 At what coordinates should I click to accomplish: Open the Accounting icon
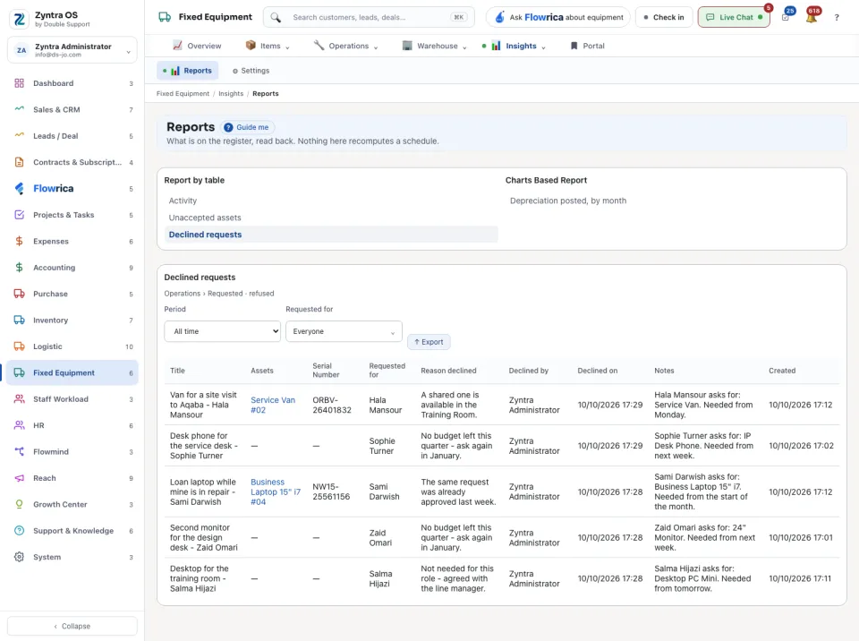click(19, 267)
